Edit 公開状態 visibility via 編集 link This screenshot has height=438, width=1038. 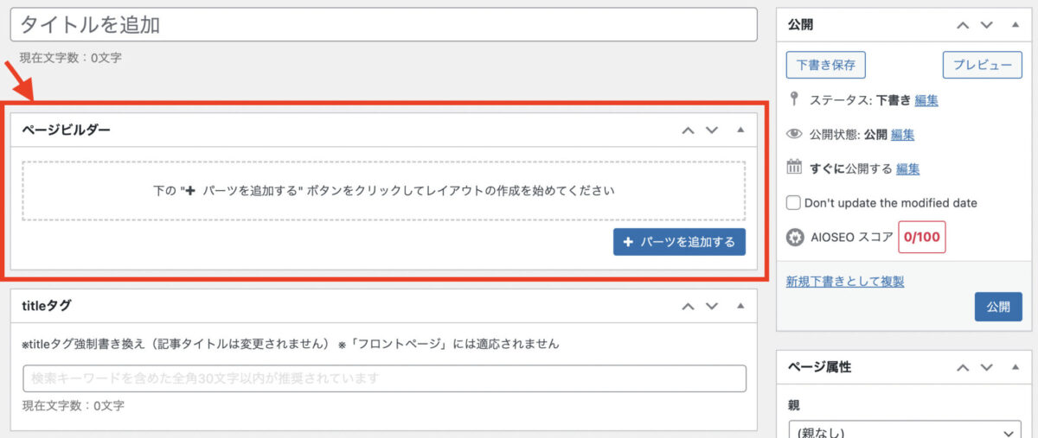click(903, 135)
